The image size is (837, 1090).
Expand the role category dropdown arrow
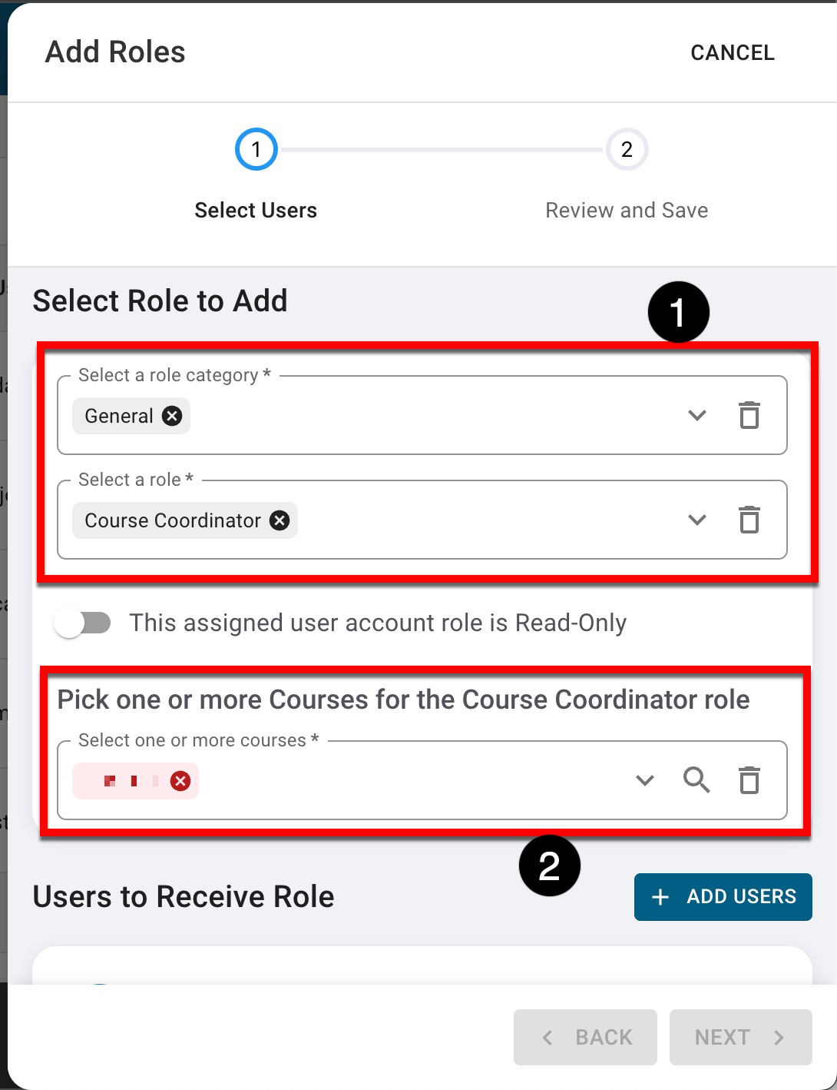[x=696, y=416]
